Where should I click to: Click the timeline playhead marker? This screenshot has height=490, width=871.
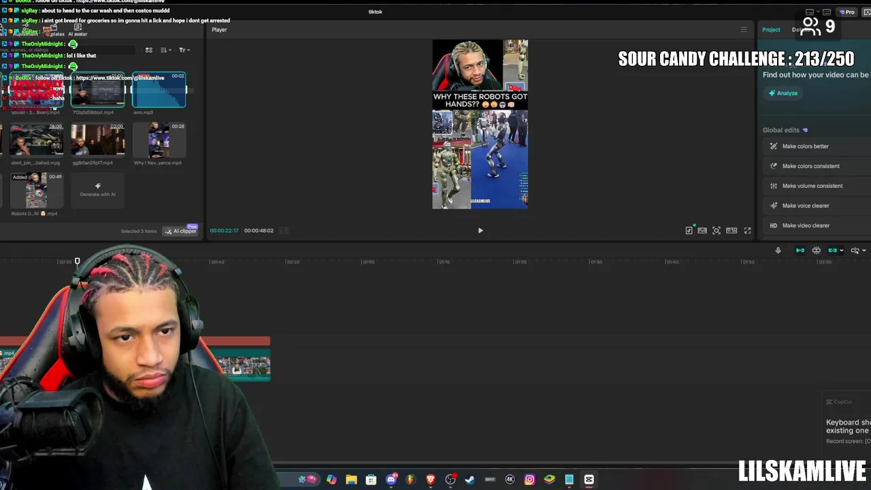click(x=77, y=261)
